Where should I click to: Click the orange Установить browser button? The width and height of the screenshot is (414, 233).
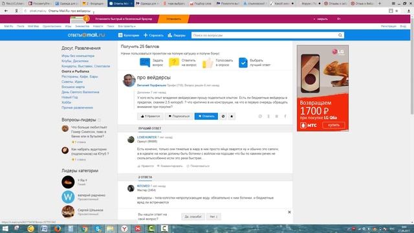coord(173,19)
